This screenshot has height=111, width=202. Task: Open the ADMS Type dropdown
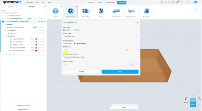(101, 37)
